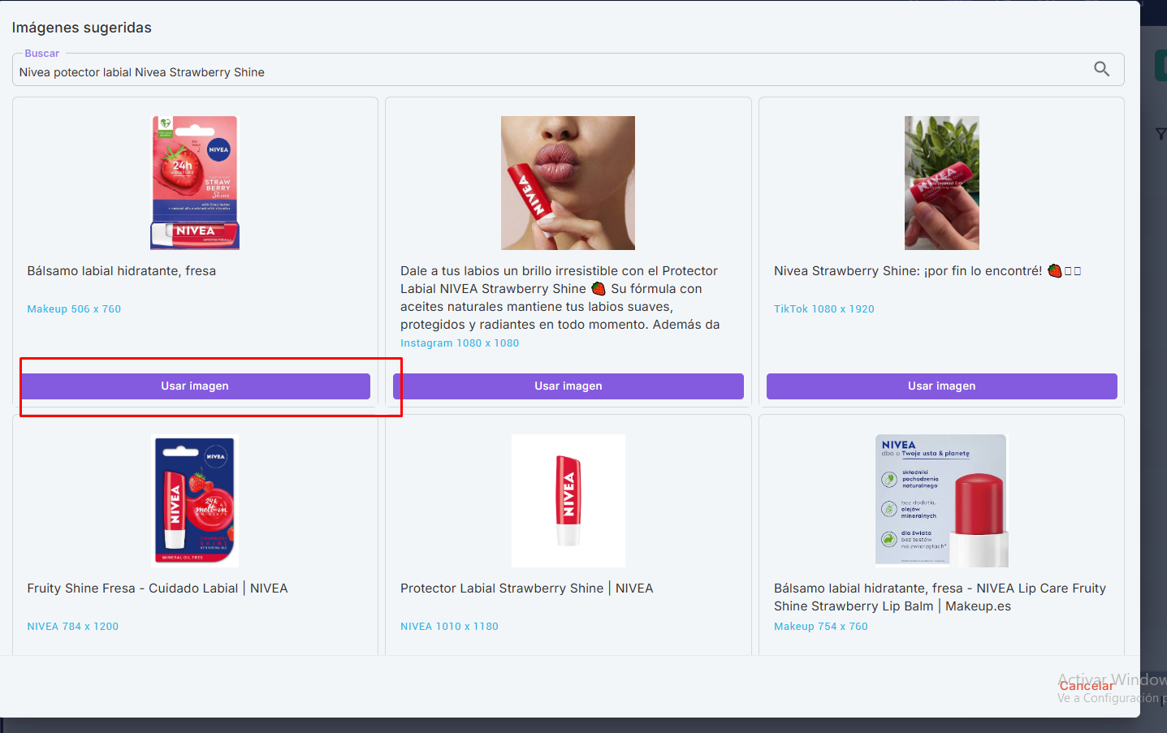1167x733 pixels.
Task: Click the title mentioning 'NIVEA Lip Care Fruity'
Action: pos(940,597)
